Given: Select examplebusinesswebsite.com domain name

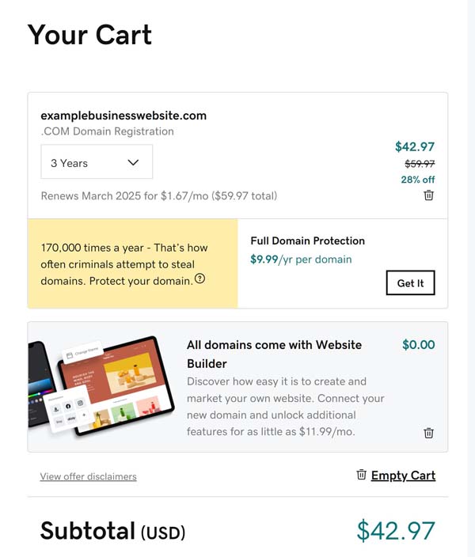Looking at the screenshot, I should 123,116.
